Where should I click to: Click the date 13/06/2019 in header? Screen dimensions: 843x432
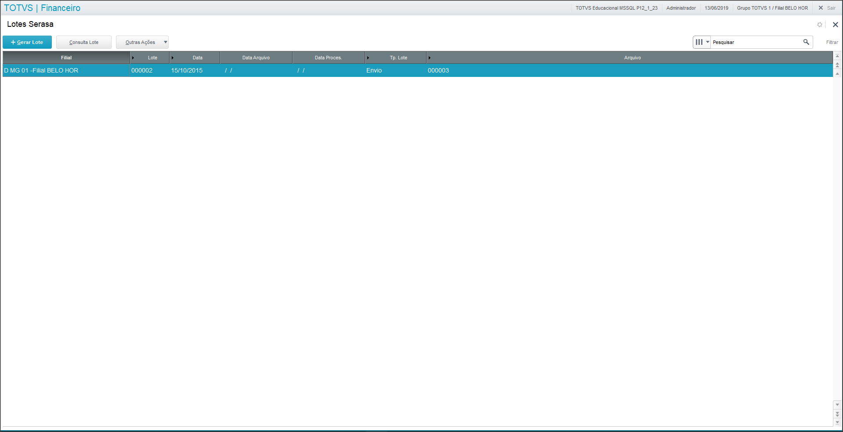click(716, 8)
